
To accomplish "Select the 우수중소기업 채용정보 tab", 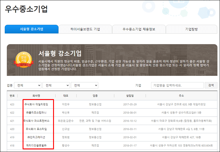I will [139, 29].
